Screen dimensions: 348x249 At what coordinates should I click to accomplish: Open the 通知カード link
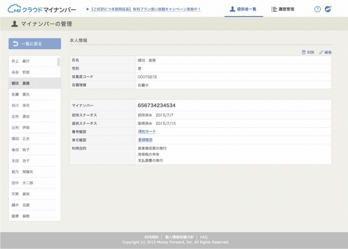tap(147, 132)
